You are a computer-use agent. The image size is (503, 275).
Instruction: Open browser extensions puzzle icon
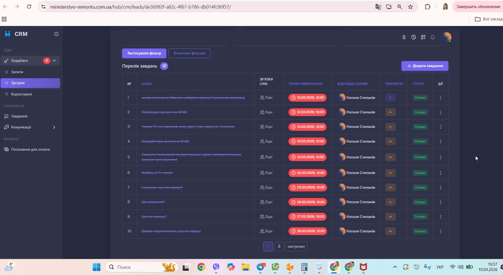427,7
